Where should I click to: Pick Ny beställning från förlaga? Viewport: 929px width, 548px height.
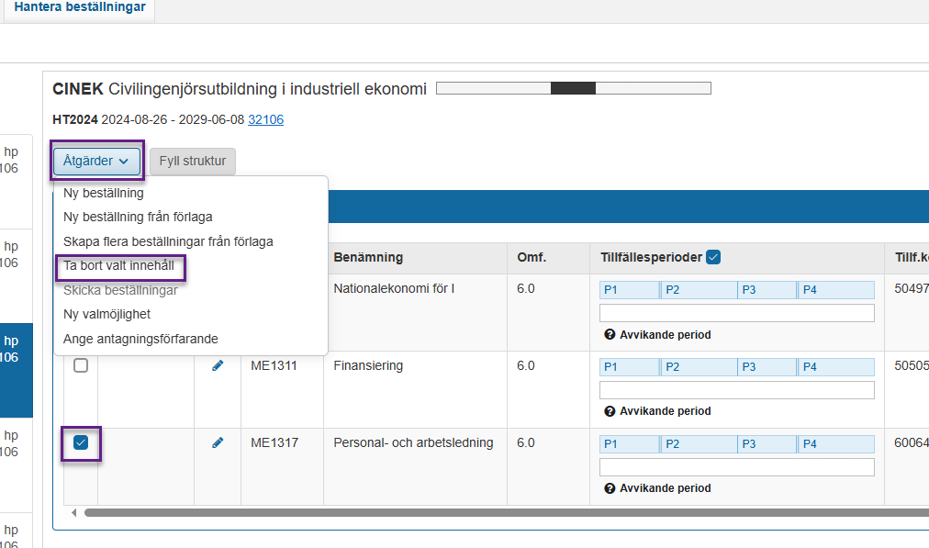[x=138, y=217]
